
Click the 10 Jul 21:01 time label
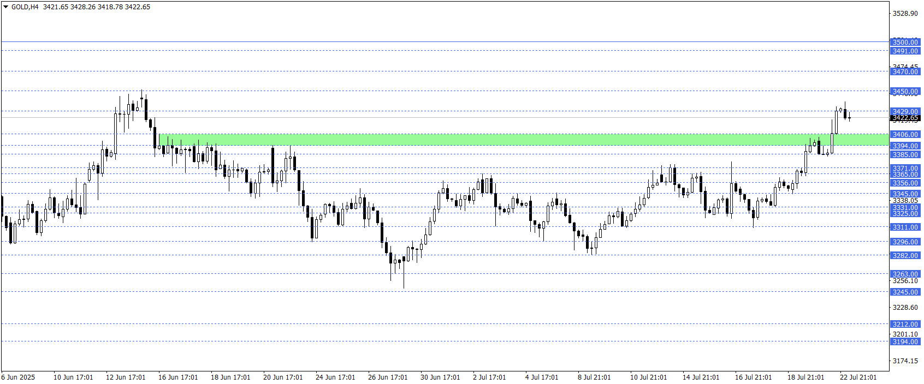[648, 377]
